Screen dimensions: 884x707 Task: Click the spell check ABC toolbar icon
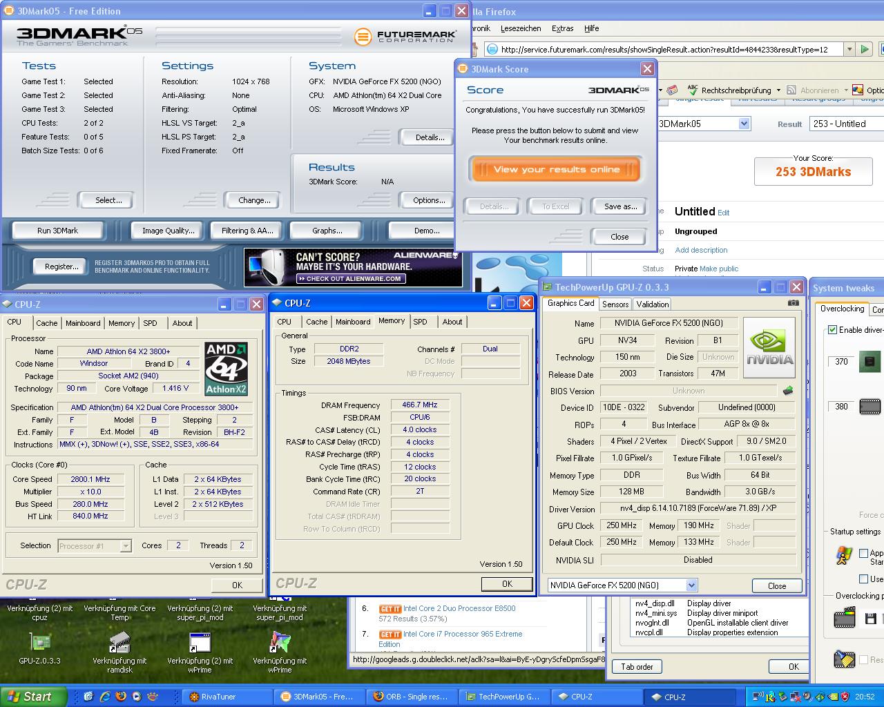[x=693, y=90]
